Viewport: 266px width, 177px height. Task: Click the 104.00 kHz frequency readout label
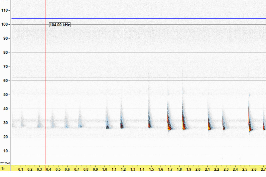pos(60,25)
